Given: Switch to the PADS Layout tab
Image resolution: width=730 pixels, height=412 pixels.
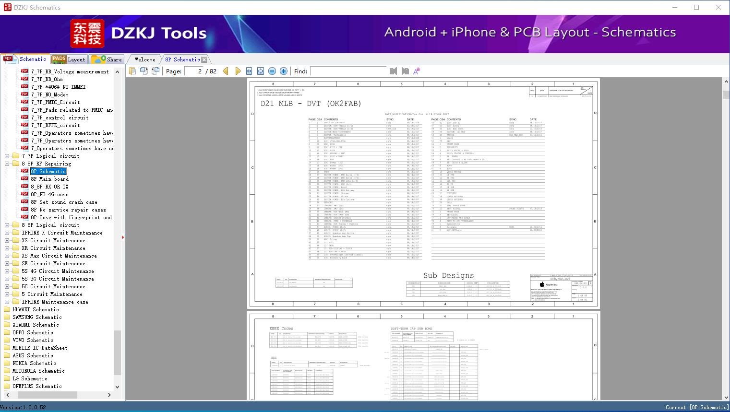Looking at the screenshot, I should (x=69, y=59).
